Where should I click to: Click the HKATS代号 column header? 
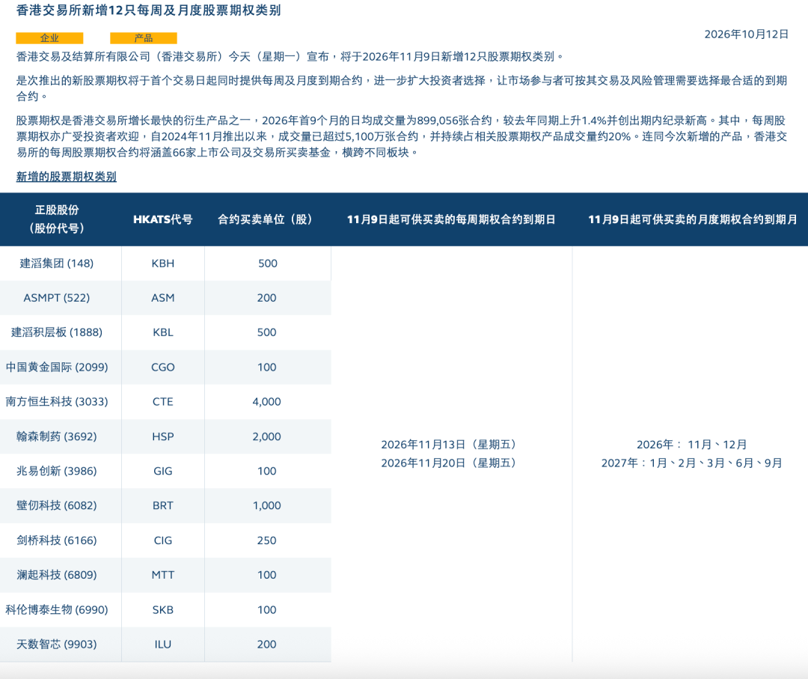tap(163, 219)
